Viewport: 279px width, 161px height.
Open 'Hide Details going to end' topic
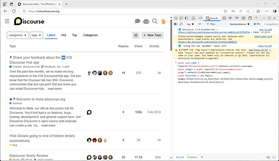pyautogui.click(x=42, y=138)
